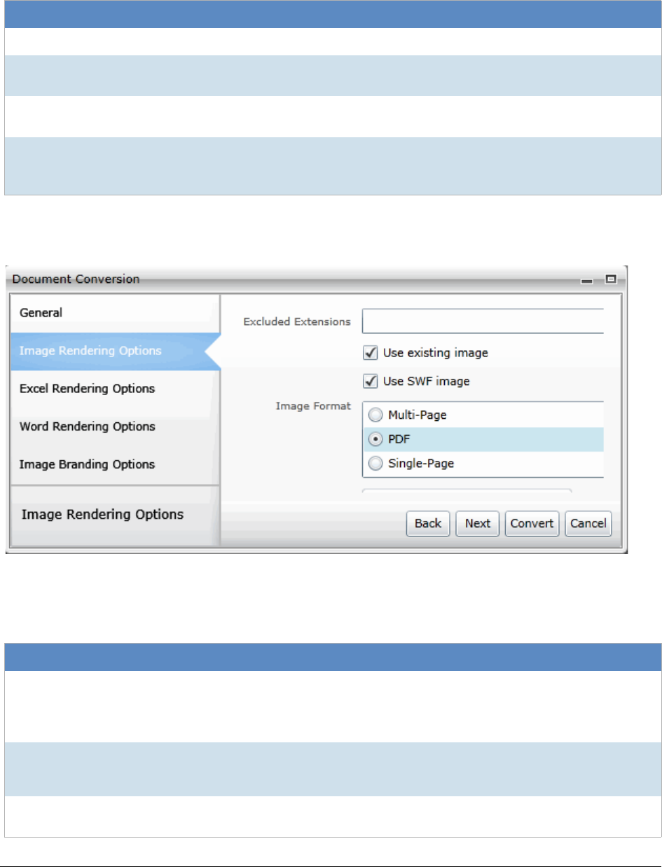Cancel the Document Conversion dialog
This screenshot has width=662, height=867.
[x=588, y=523]
